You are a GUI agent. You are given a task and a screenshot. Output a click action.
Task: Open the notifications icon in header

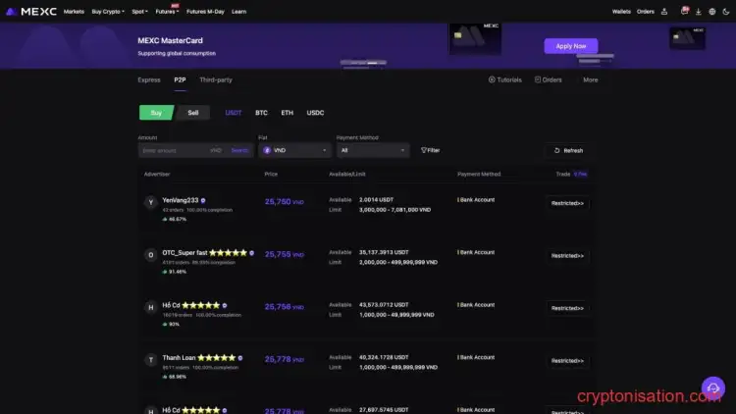(684, 11)
